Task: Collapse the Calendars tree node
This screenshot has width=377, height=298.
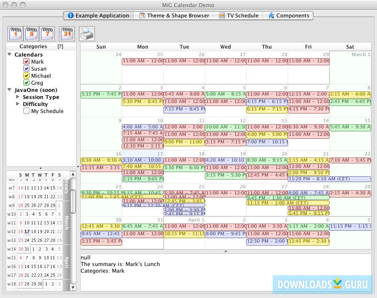Action: point(10,54)
